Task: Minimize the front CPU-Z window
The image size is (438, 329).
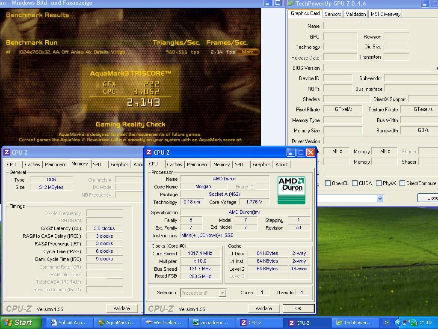Action: pyautogui.click(x=291, y=153)
